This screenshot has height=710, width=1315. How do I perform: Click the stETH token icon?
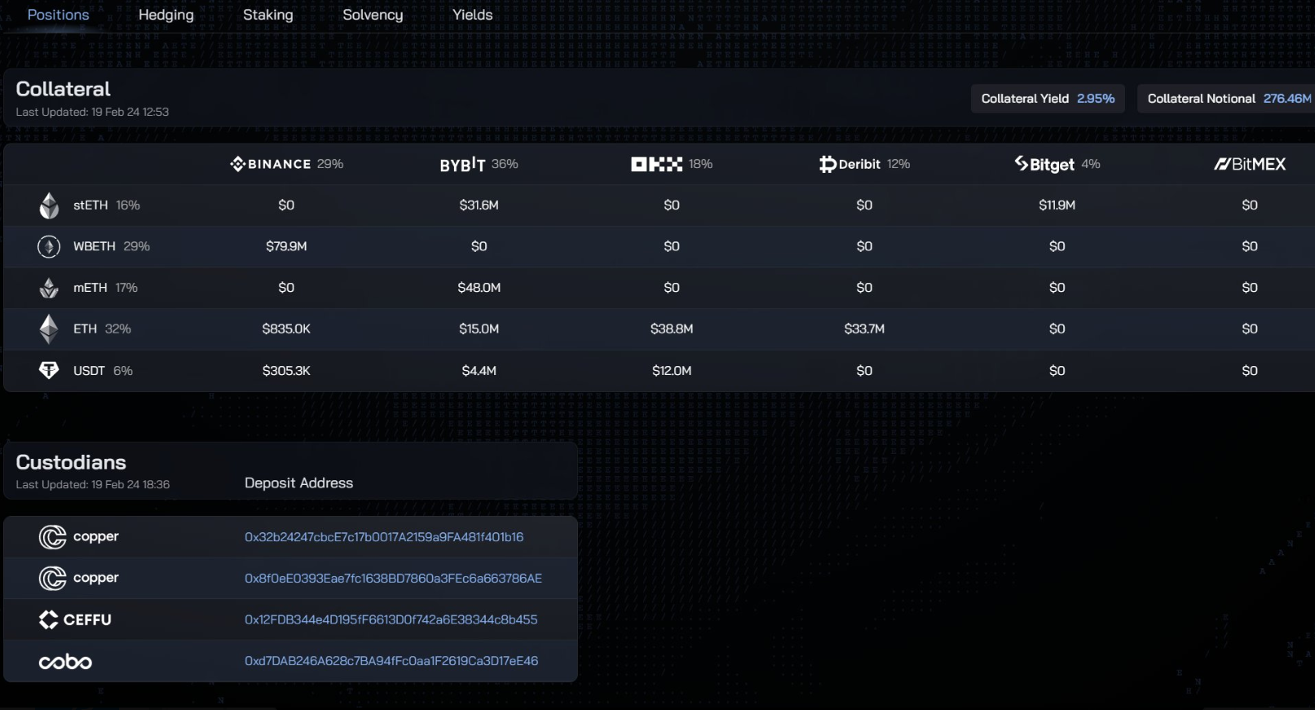pos(49,205)
